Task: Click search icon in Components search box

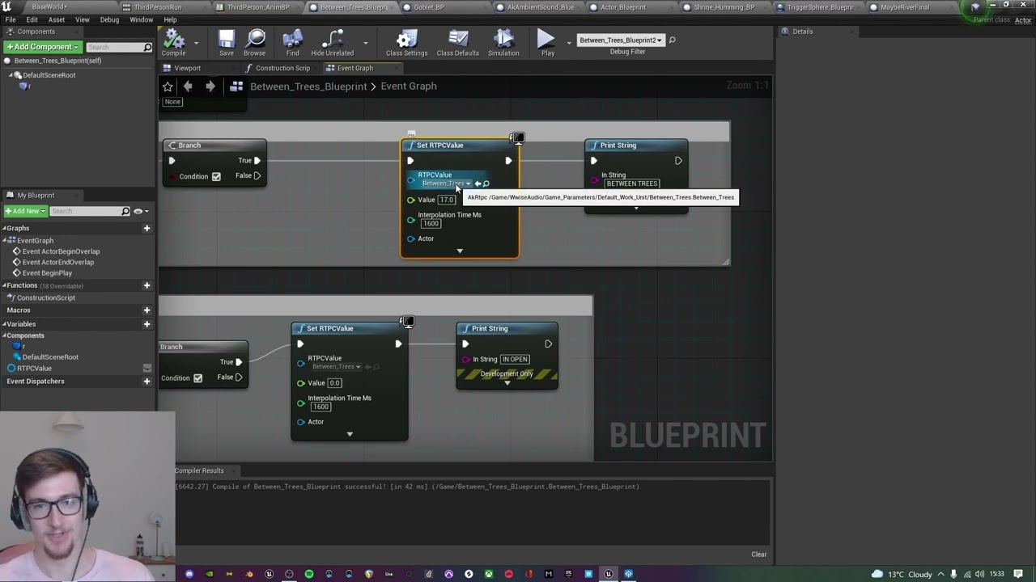Action: pyautogui.click(x=147, y=48)
